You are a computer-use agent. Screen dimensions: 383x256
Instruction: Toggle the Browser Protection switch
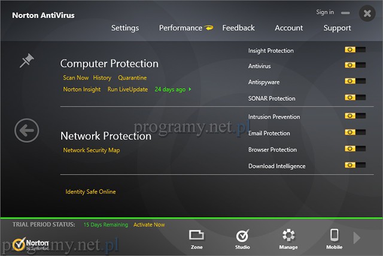[x=355, y=149]
